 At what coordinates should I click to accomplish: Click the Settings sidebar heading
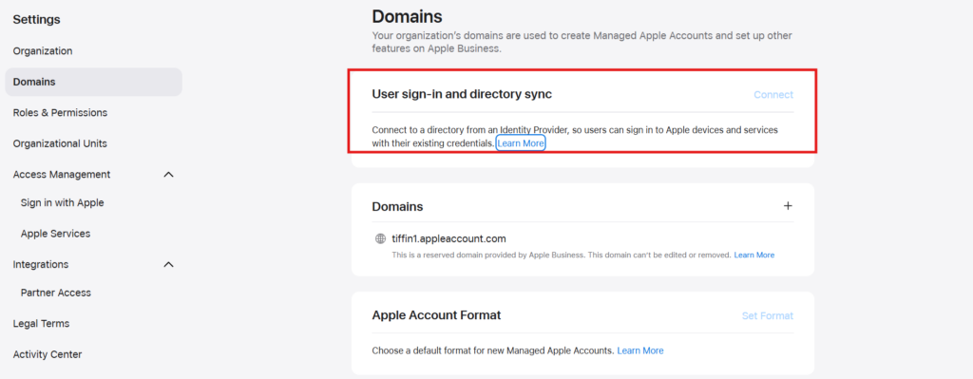[37, 20]
